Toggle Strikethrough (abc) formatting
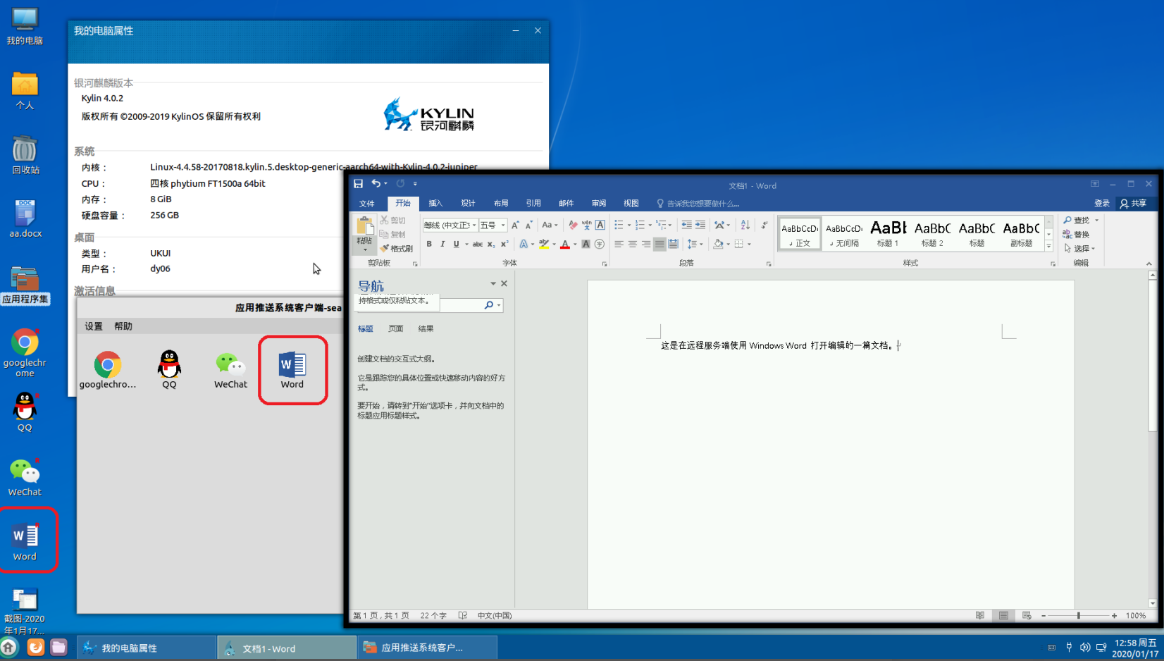 pyautogui.click(x=477, y=244)
